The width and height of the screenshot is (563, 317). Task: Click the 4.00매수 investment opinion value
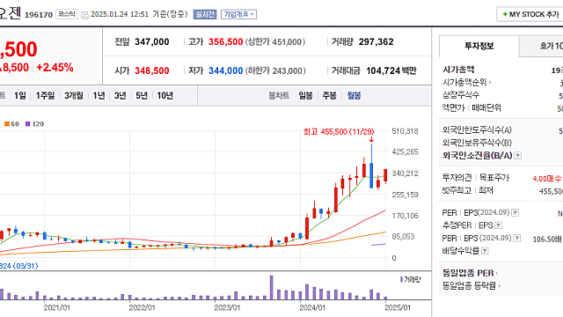[x=547, y=179]
